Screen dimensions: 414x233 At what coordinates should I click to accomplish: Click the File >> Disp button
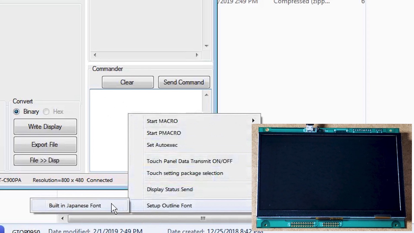(x=45, y=160)
